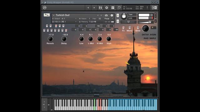
Task: Click the High EQ knob
Action: [x=109, y=39]
